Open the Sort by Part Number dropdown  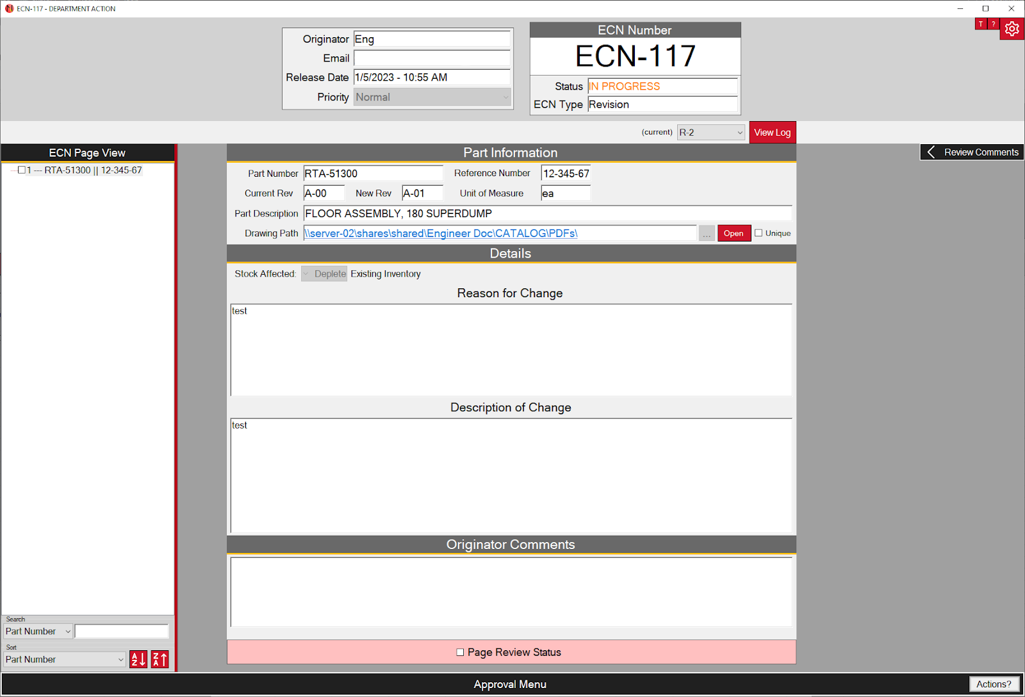(x=65, y=659)
